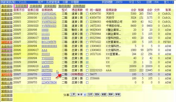Viewport: 176px width, 102px height.
Task: Untick the checkbox for invoice IIIIIIII
Action: point(87,30)
